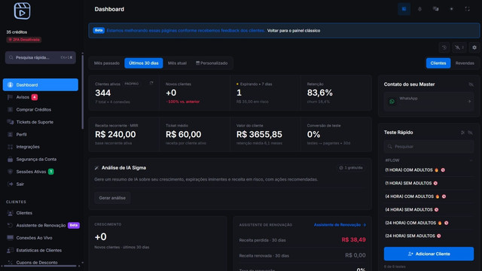The height and width of the screenshot is (271, 482).
Task: Click the Estatísticas de Clientes icon
Action: pos(10,250)
